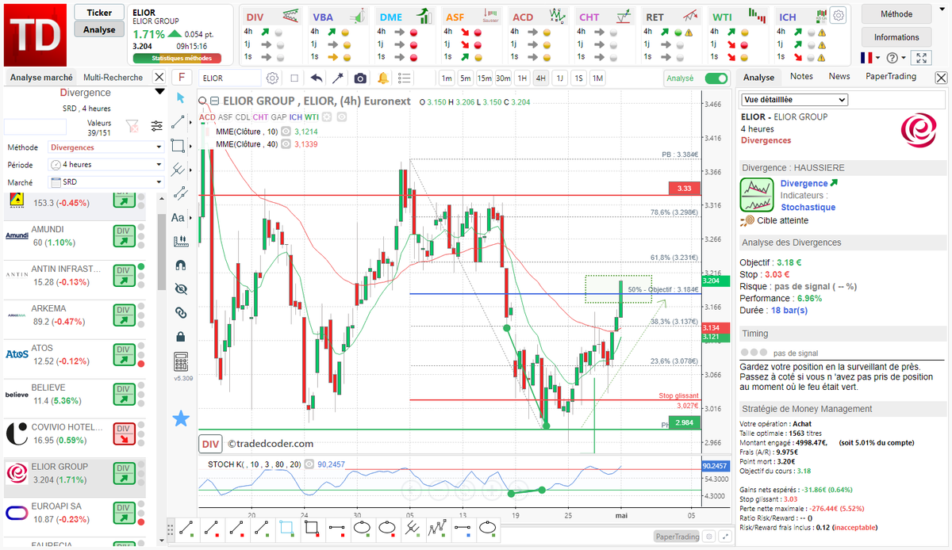This screenshot has width=952, height=550.
Task: Open the filter sliders settings icon
Action: [156, 125]
